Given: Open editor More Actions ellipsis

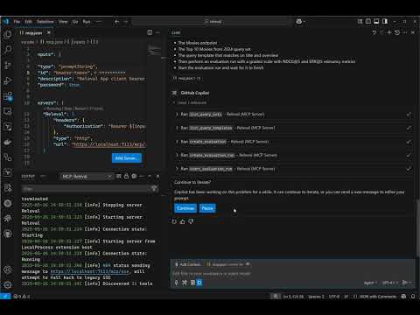Looking at the screenshot, I should pyautogui.click(x=157, y=32).
